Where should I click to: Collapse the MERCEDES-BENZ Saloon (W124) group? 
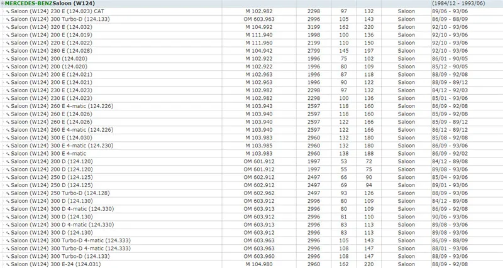3,4
